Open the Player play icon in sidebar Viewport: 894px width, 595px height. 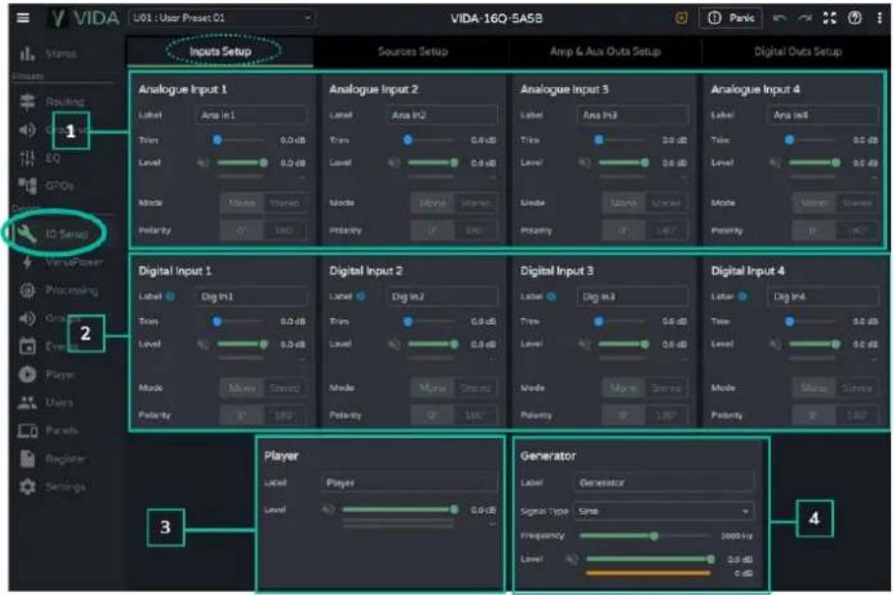[27, 374]
